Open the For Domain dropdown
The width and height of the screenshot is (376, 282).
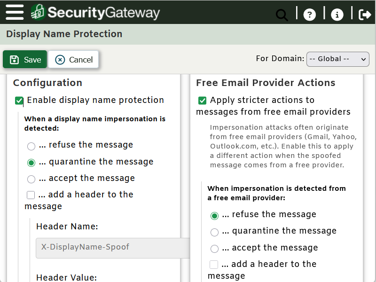click(x=337, y=59)
